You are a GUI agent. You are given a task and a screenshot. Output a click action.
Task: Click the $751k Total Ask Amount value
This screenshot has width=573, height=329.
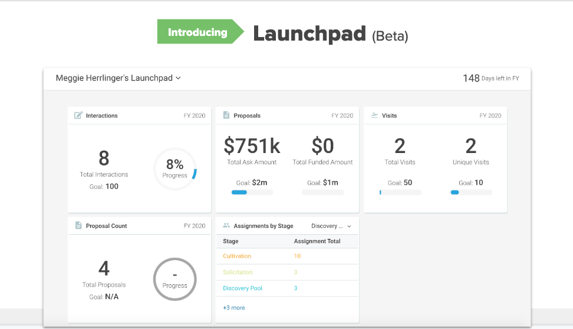click(x=252, y=145)
